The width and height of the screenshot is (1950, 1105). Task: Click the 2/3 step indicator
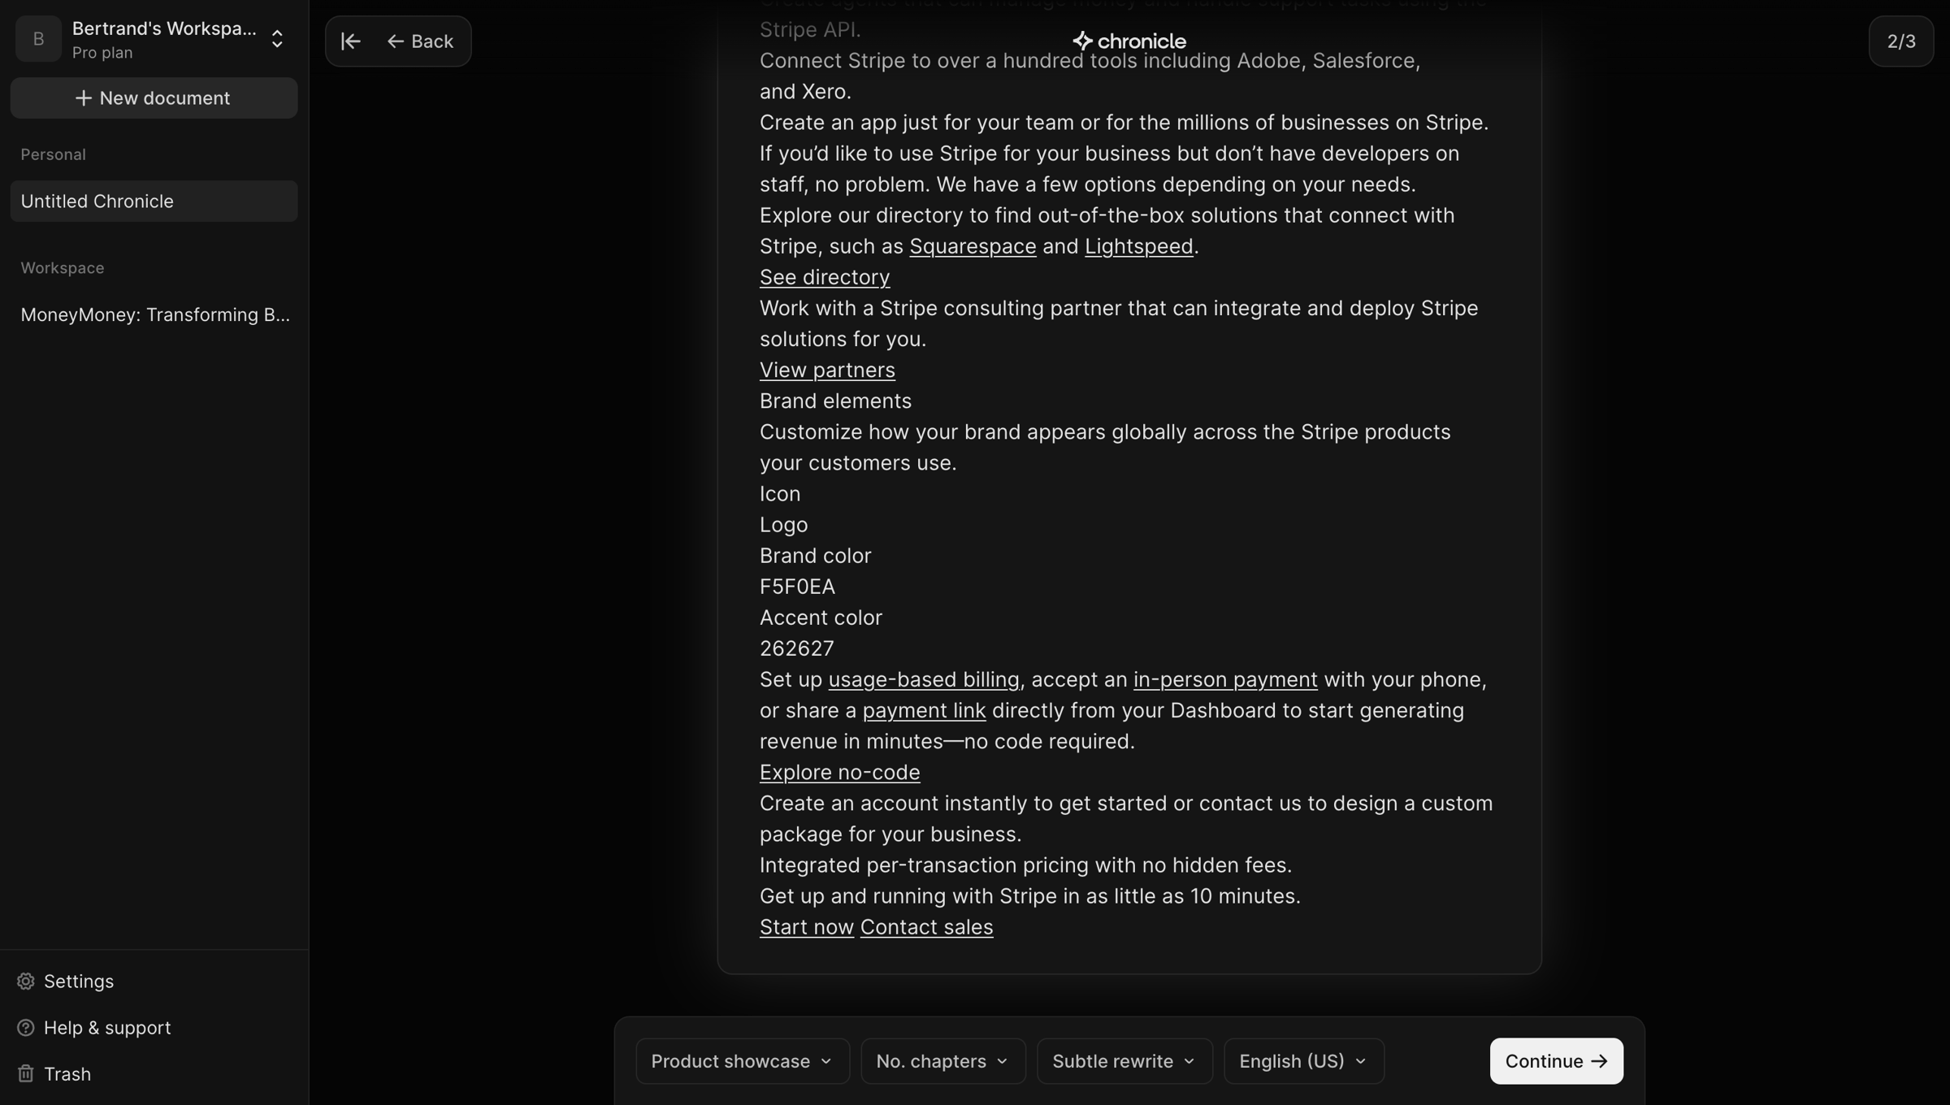tap(1901, 41)
